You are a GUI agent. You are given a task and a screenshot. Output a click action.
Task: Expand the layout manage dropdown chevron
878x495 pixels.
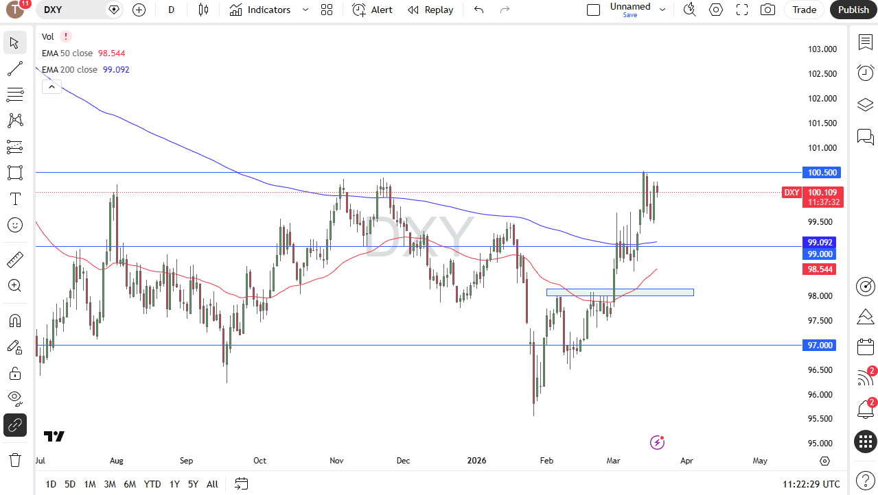662,10
